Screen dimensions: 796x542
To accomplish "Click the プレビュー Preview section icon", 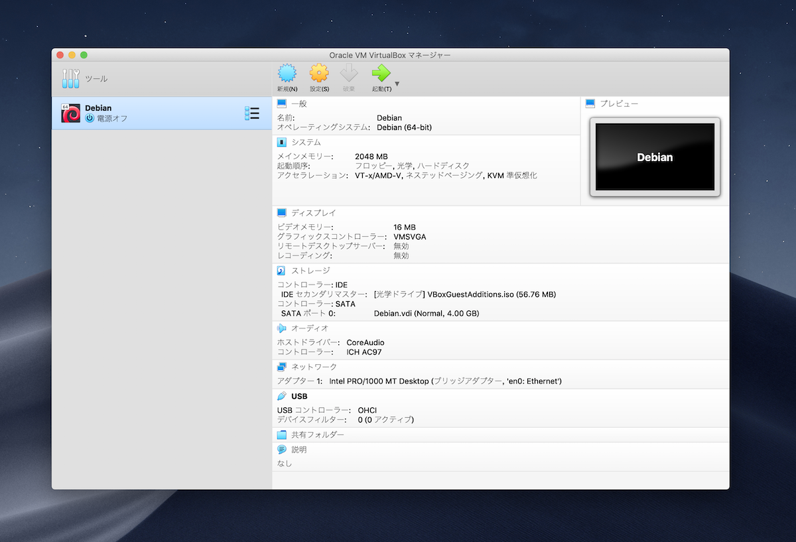I will 590,103.
